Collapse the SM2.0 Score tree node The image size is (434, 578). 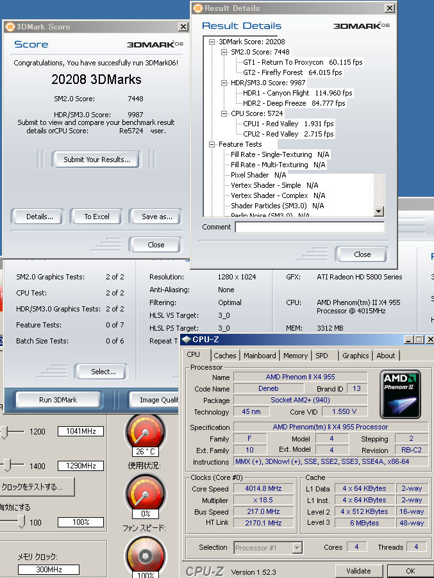225,52
